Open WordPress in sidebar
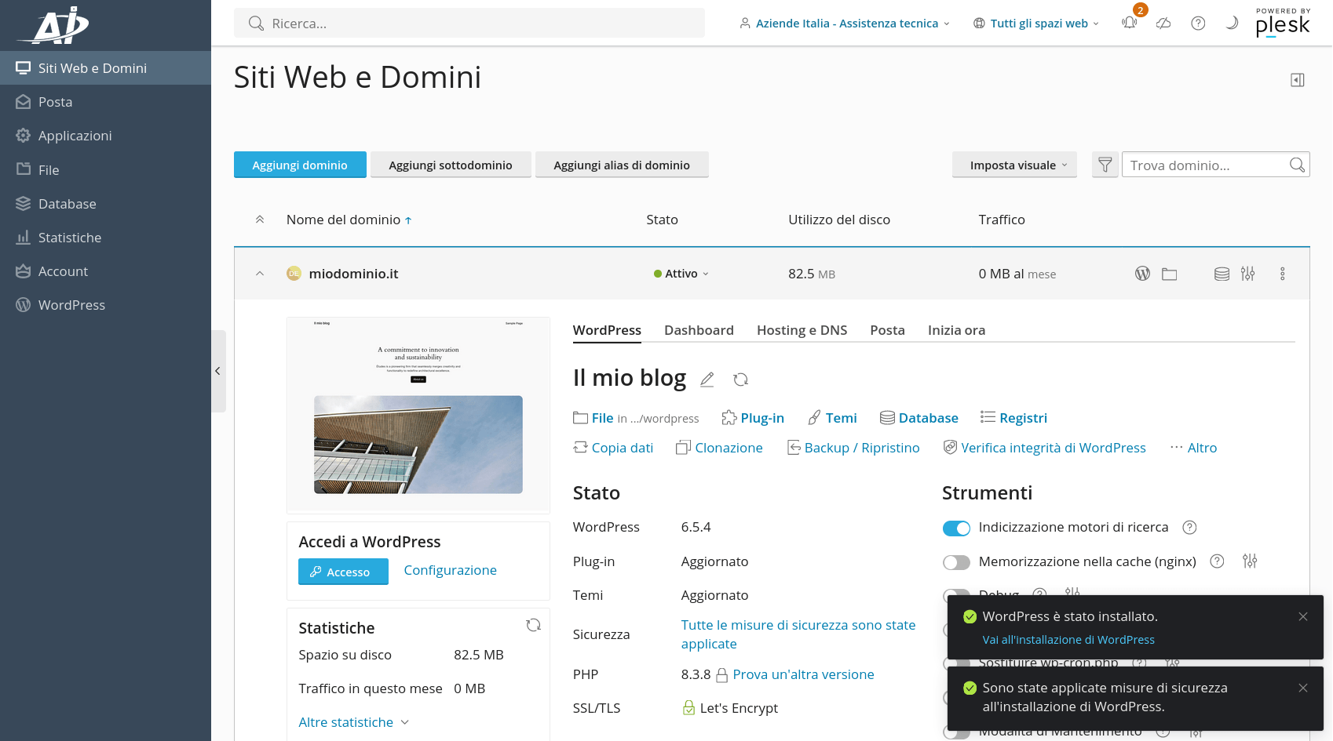Viewport: 1333px width, 741px height. [x=105, y=305]
